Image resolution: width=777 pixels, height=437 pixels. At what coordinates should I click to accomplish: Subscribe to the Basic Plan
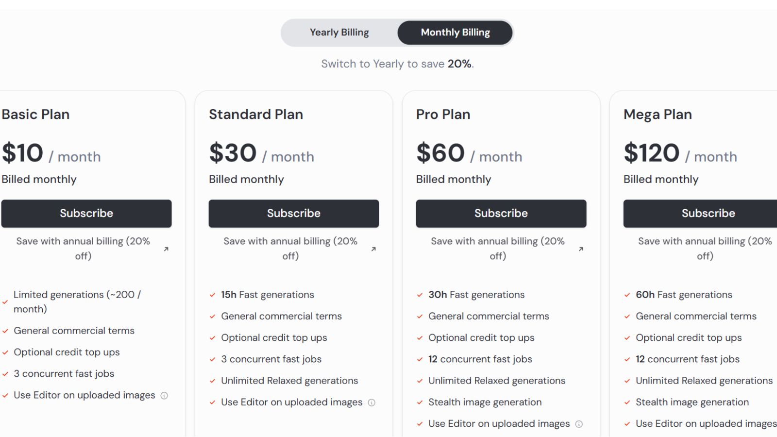pyautogui.click(x=86, y=214)
